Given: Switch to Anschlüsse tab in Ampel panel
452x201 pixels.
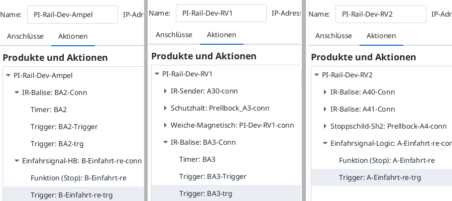Looking at the screenshot, I should (x=25, y=36).
